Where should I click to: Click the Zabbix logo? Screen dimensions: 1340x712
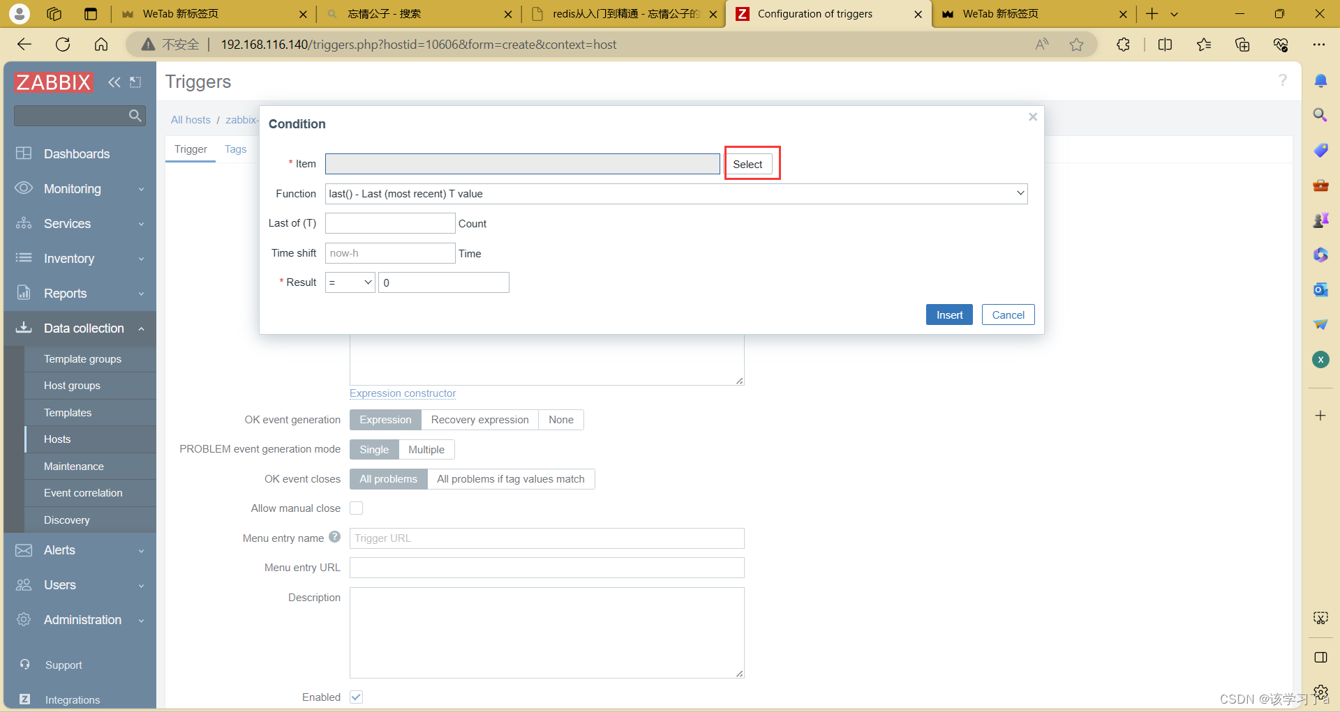point(54,82)
